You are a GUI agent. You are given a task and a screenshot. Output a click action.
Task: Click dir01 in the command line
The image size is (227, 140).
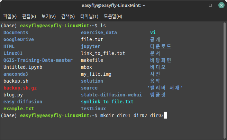[124, 115]
